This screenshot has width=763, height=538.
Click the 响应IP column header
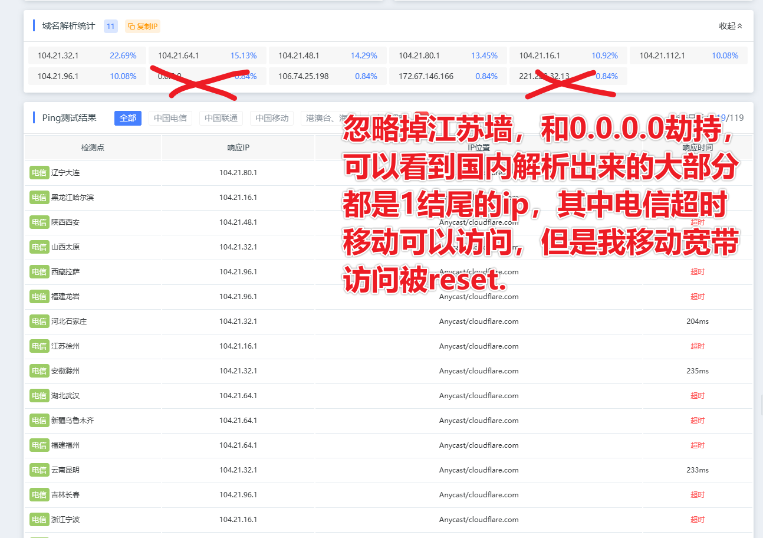point(238,147)
